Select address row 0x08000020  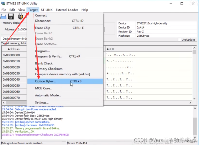pos(14,67)
